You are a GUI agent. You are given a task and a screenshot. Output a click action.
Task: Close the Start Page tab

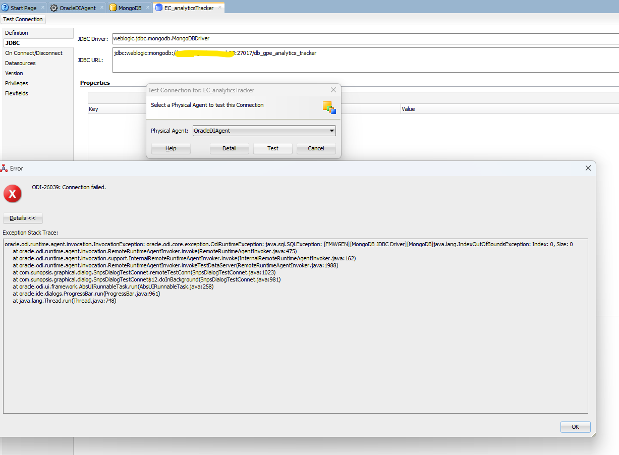tap(43, 8)
